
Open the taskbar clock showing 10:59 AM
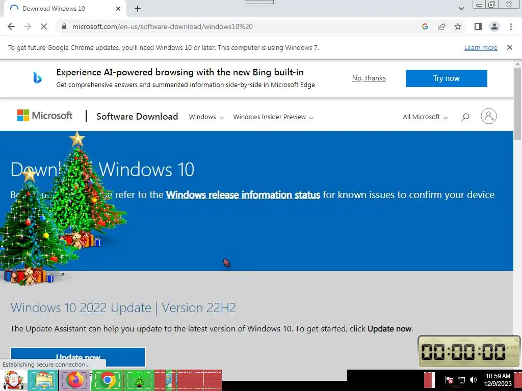[498, 380]
